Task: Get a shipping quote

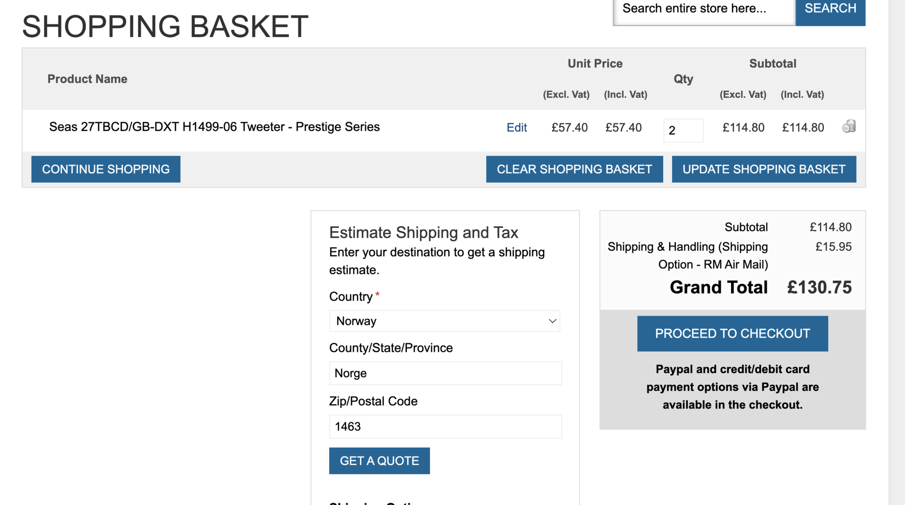Action: pos(379,461)
